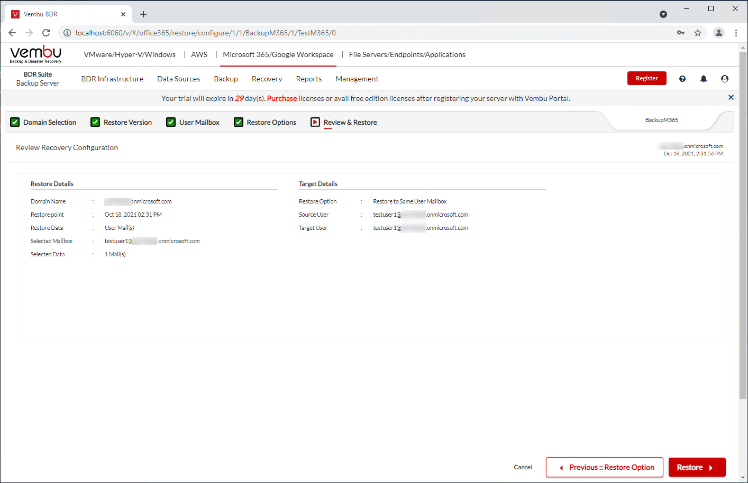The width and height of the screenshot is (748, 483).
Task: Go to the Restore Options step
Action: coord(271,122)
